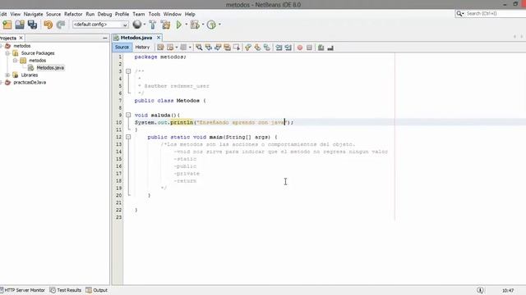
Task: Select the Source view button
Action: coord(122,48)
